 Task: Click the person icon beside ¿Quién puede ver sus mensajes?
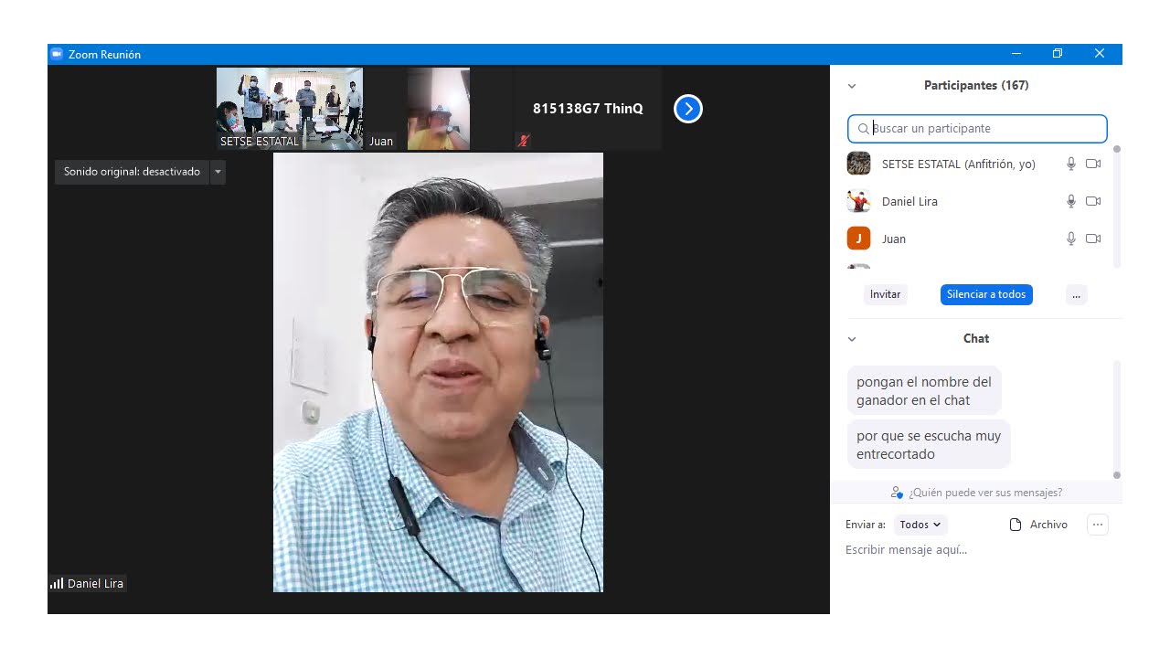898,493
